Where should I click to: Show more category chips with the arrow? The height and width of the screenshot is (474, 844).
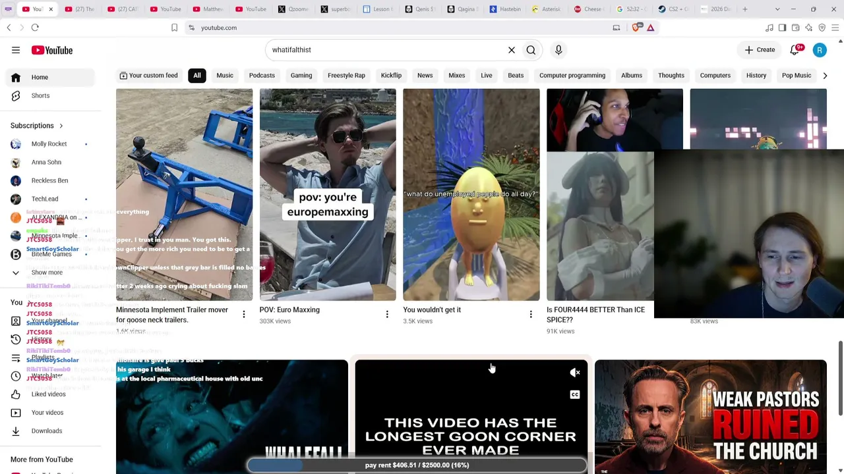click(x=825, y=76)
